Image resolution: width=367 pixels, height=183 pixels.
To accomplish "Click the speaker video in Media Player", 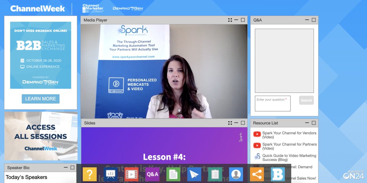I will (x=164, y=71).
